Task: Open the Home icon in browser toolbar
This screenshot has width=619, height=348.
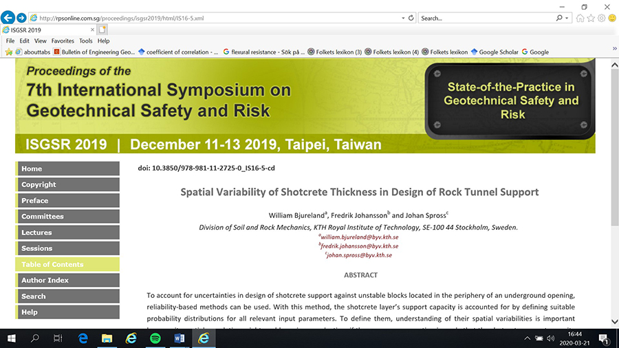Action: (x=581, y=18)
